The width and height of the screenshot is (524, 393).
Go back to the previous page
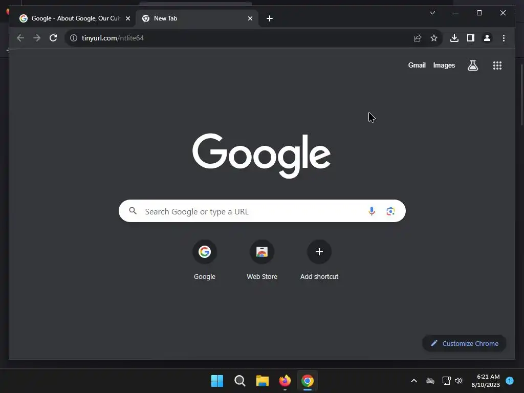click(20, 38)
